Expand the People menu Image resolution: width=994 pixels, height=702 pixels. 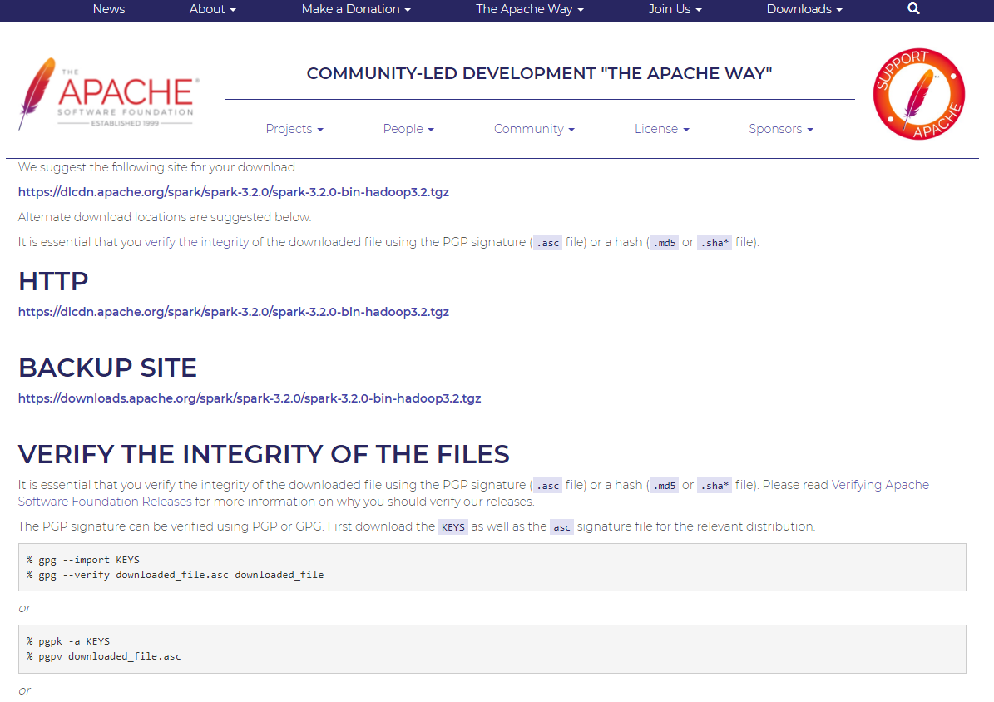coord(408,129)
